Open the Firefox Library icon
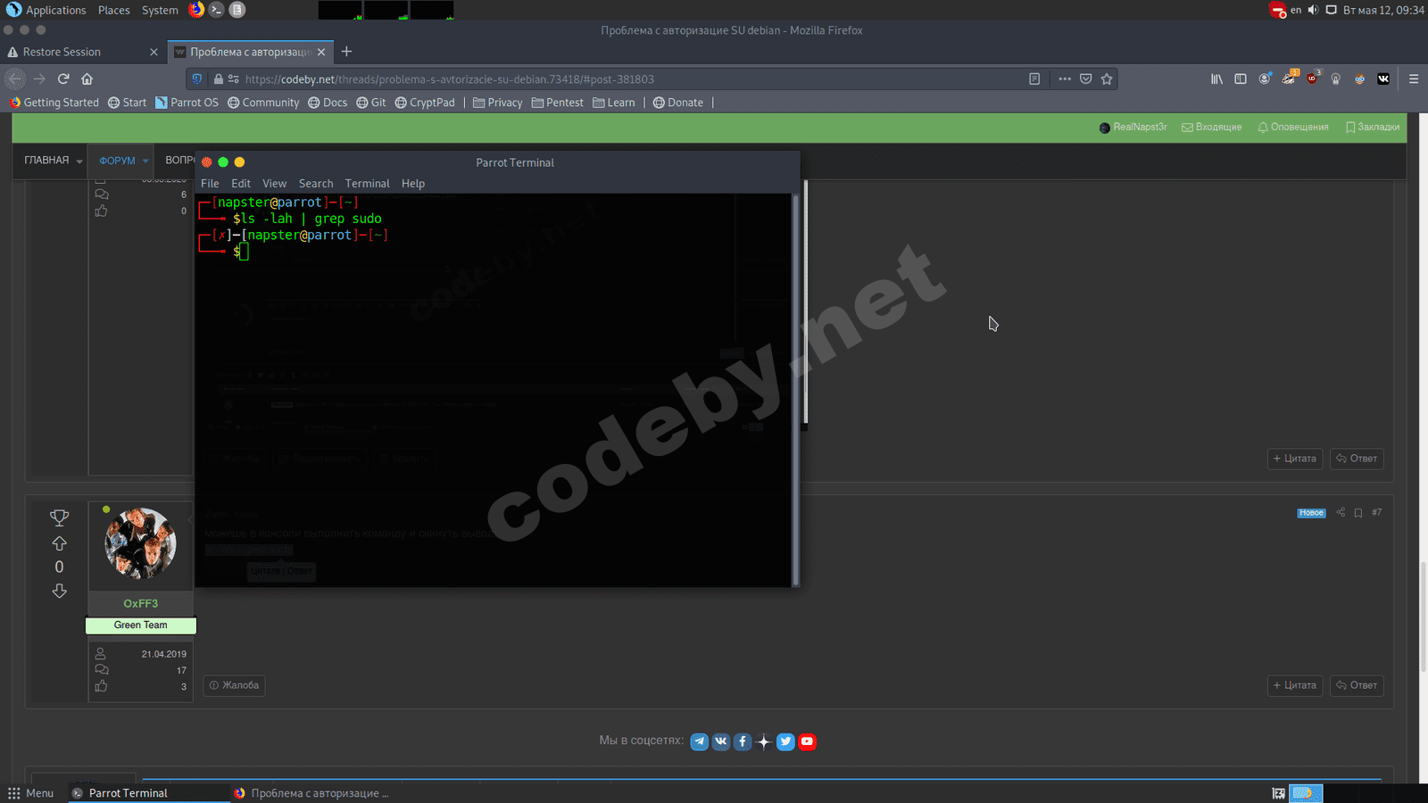Viewport: 1428px width, 803px height. pyautogui.click(x=1216, y=79)
